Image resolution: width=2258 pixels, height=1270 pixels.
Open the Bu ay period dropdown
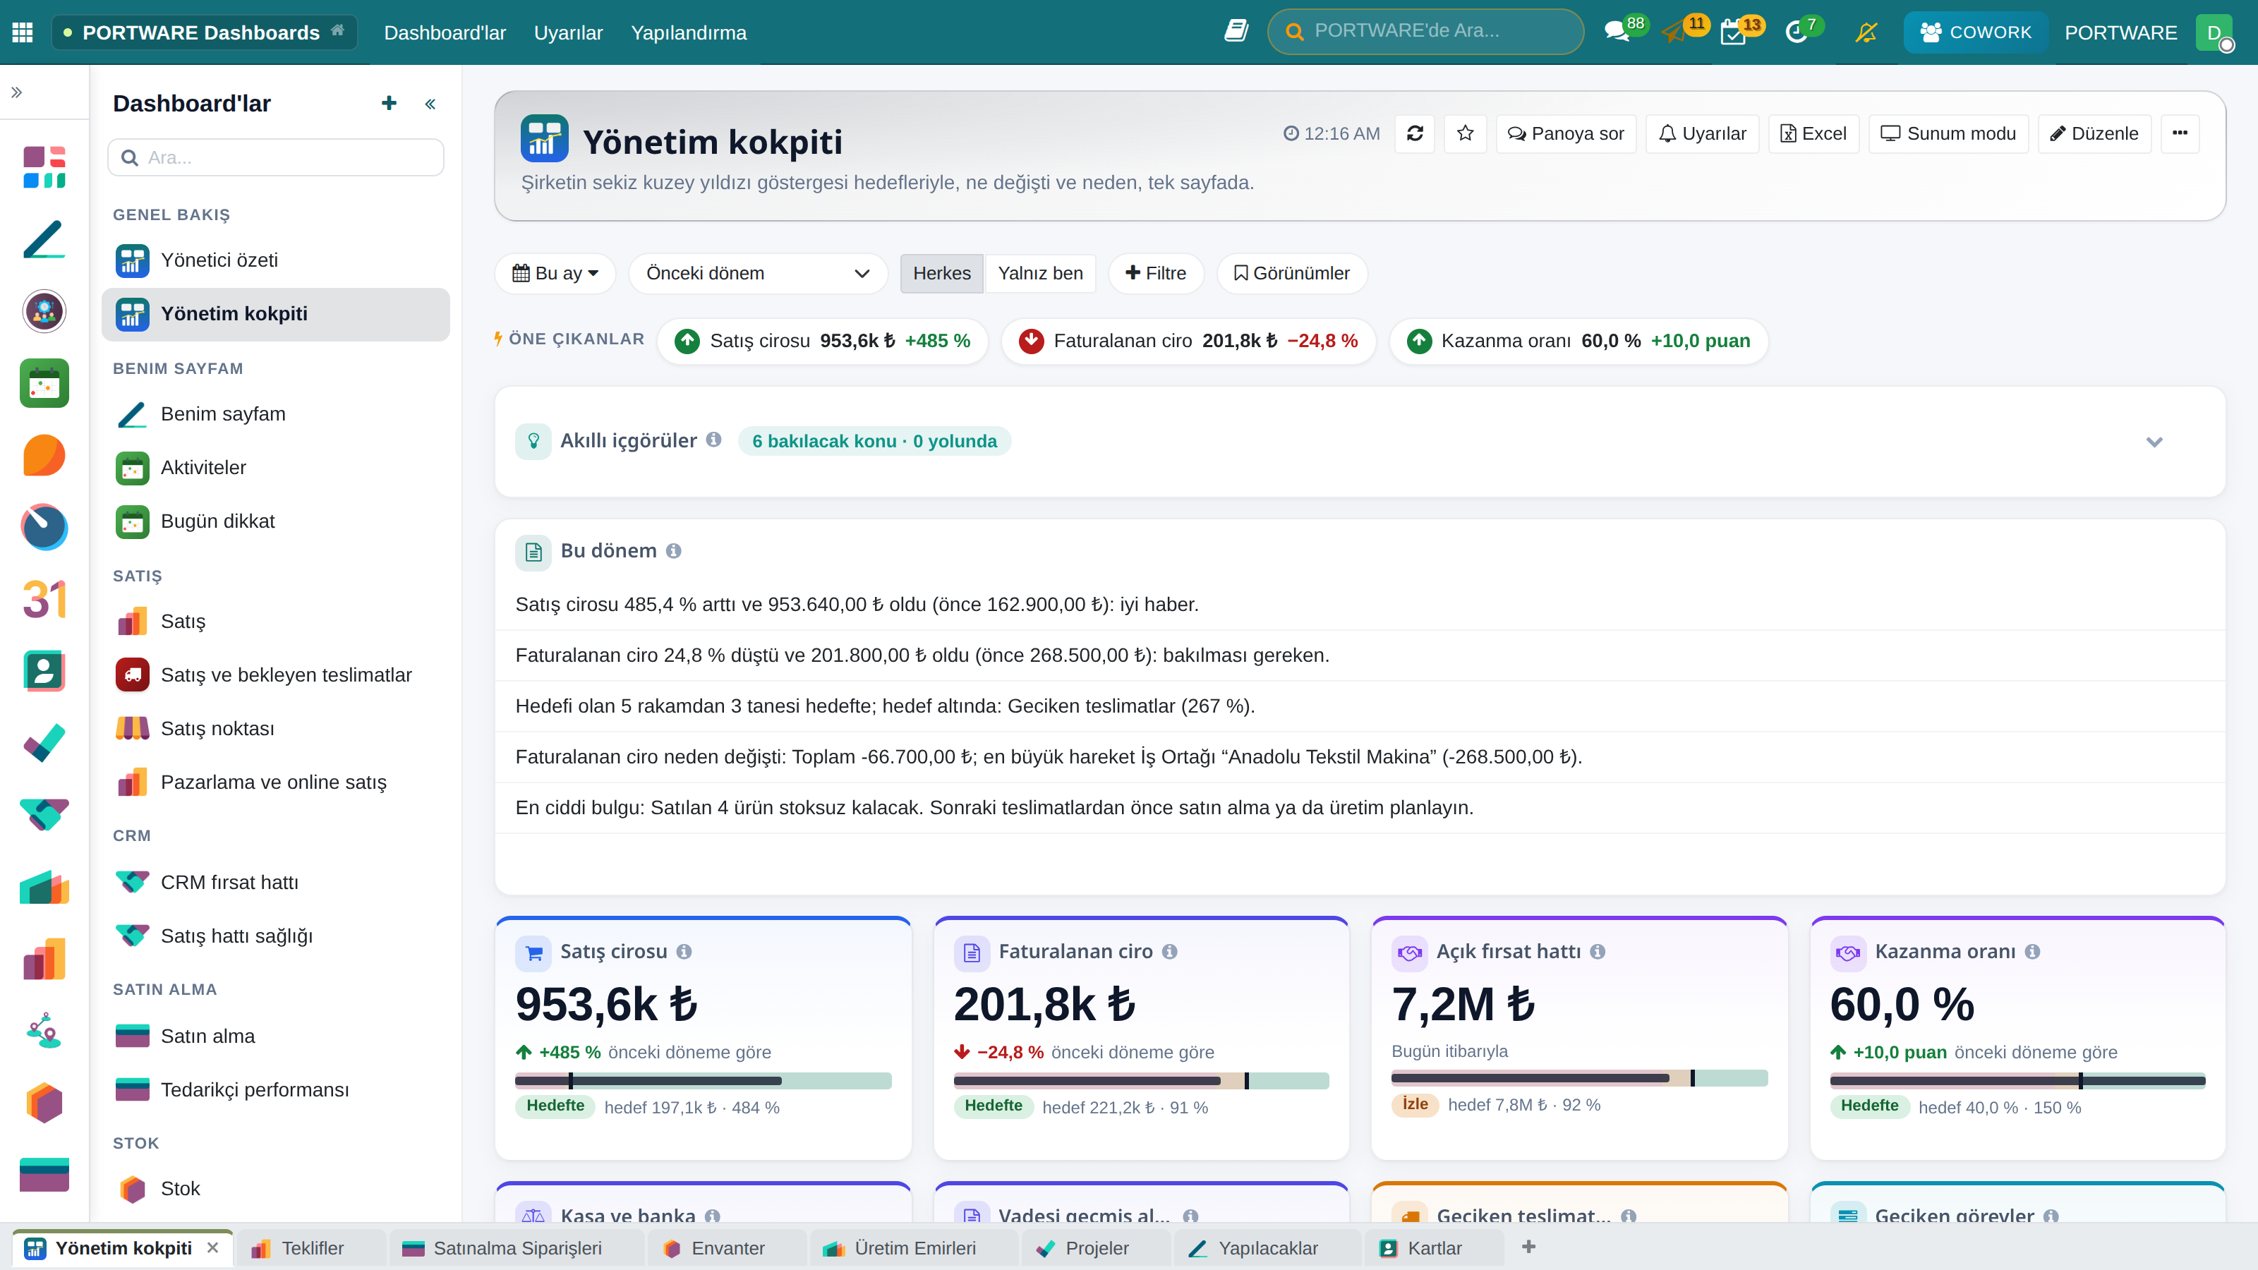pyautogui.click(x=556, y=274)
